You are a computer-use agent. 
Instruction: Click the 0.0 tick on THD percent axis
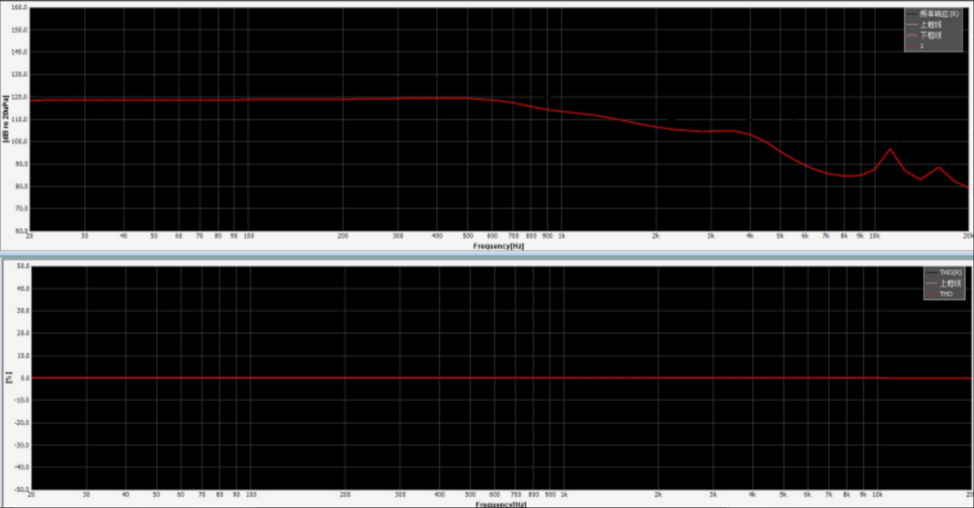[x=24, y=378]
